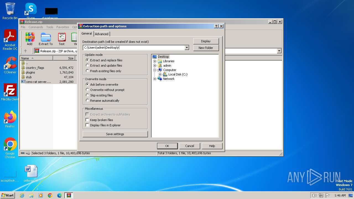Image resolution: width=354 pixels, height=199 pixels.
Task: Click the Save settings button
Action: point(115,134)
